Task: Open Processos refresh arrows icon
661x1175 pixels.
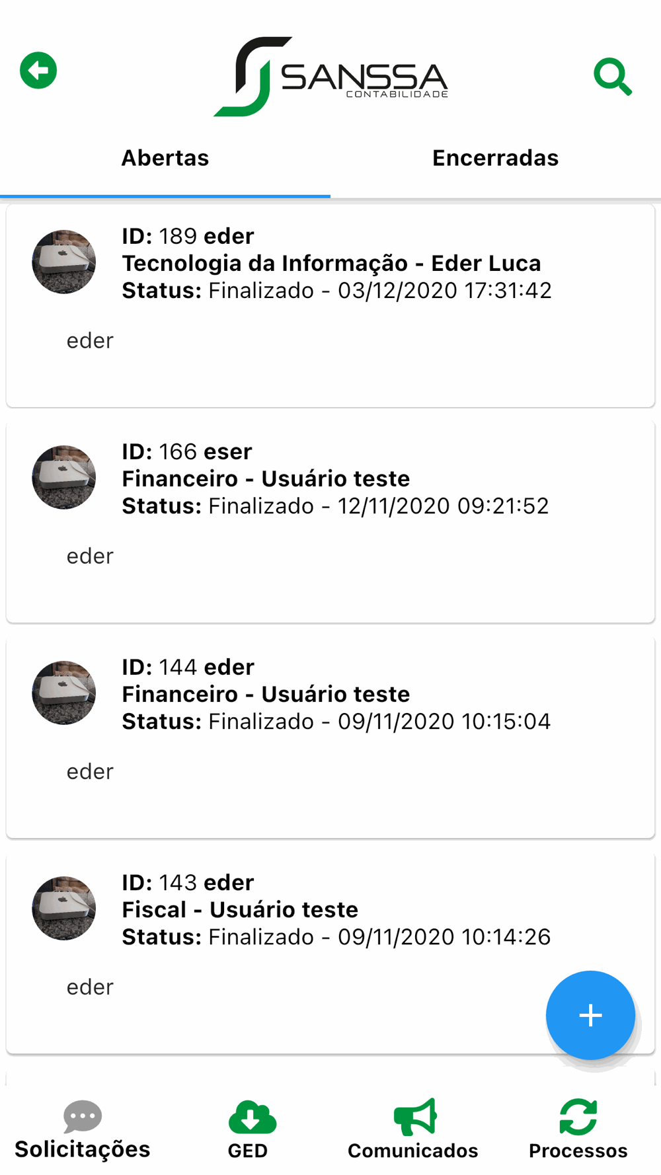Action: (x=578, y=1117)
